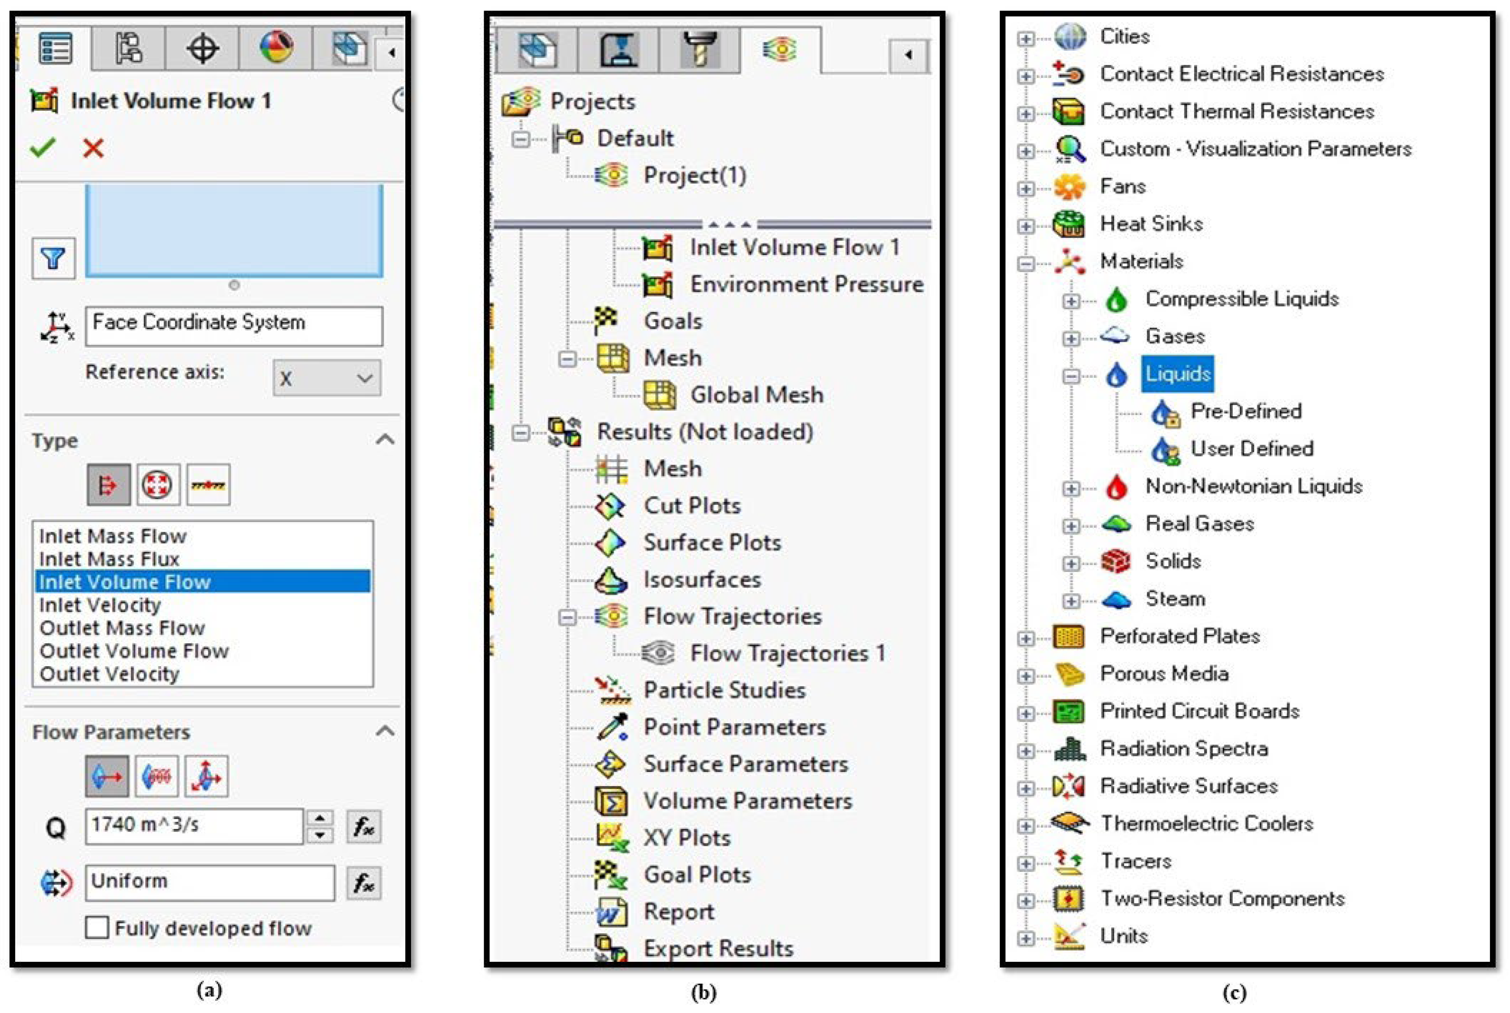Choose the 3D Vector flow direction icon
This screenshot has height=1013, width=1510.
(206, 776)
